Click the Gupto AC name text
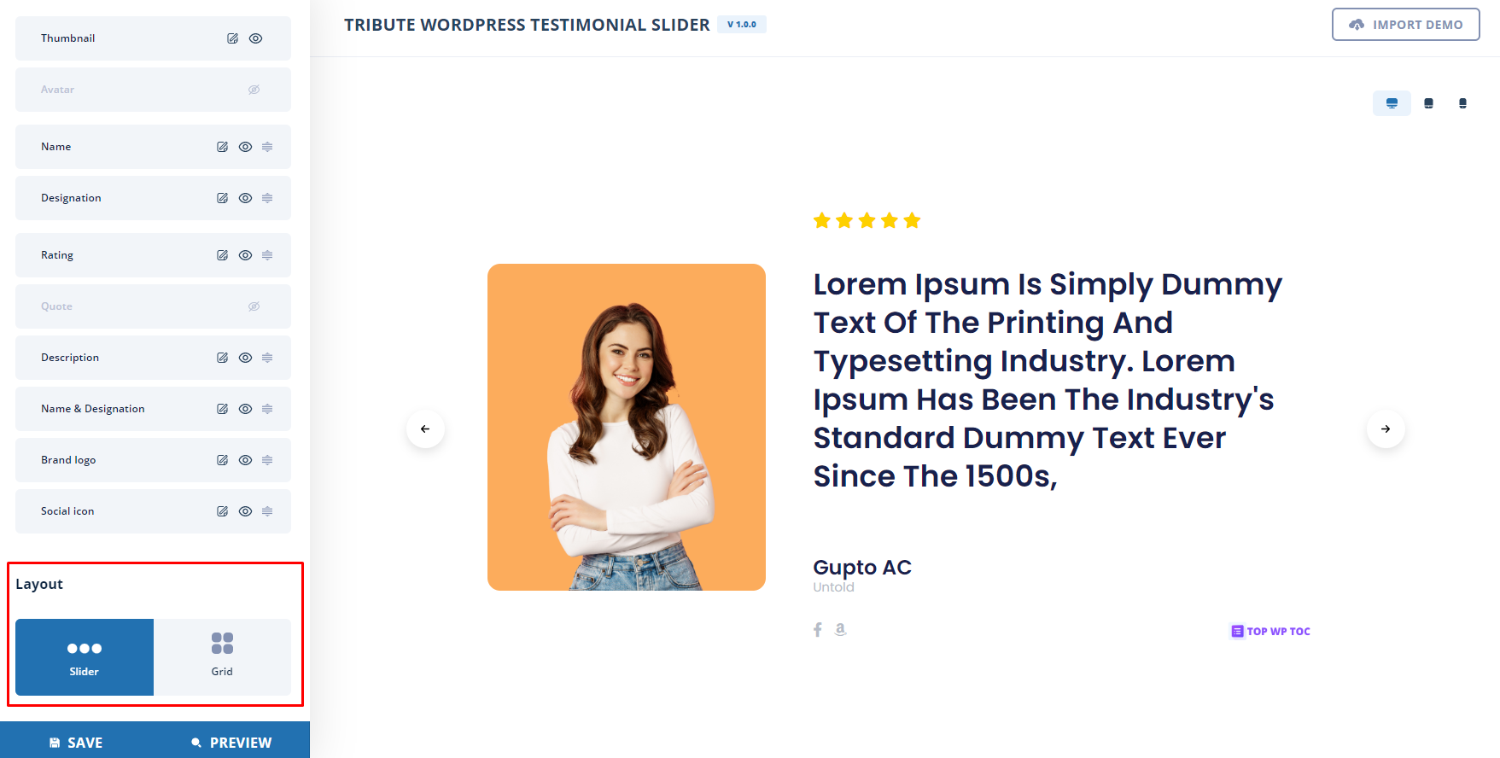The image size is (1500, 758). coord(862,568)
